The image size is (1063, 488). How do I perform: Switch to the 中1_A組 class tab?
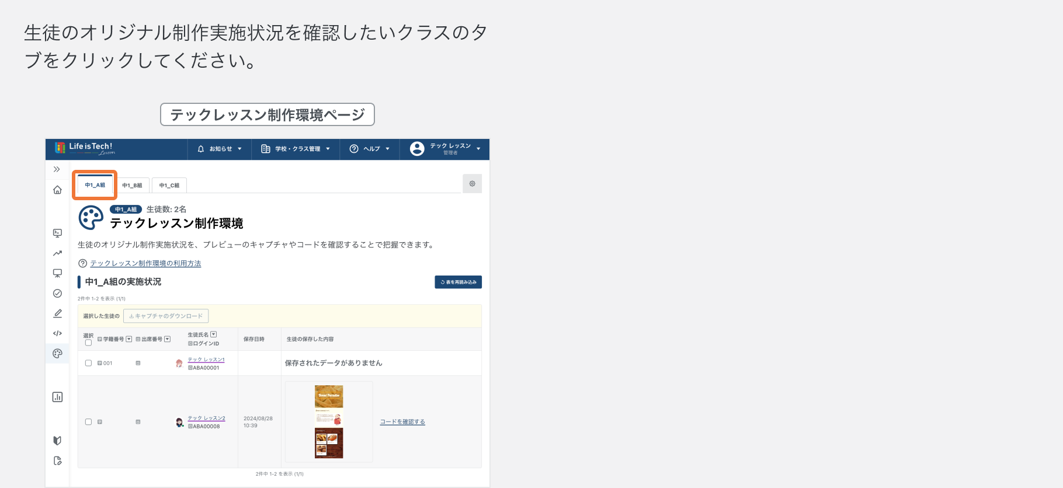pos(95,185)
